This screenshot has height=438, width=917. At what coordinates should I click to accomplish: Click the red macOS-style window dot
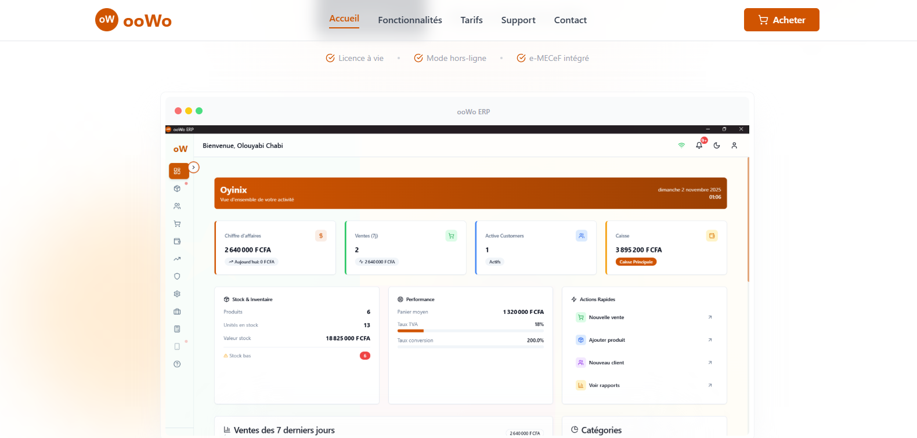(178, 111)
